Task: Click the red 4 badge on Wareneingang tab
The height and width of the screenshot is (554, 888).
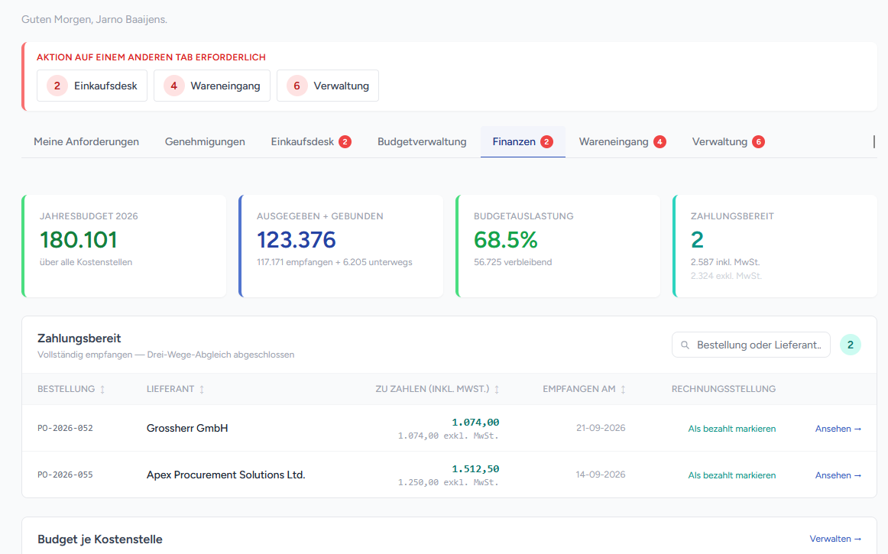Action: pos(660,141)
